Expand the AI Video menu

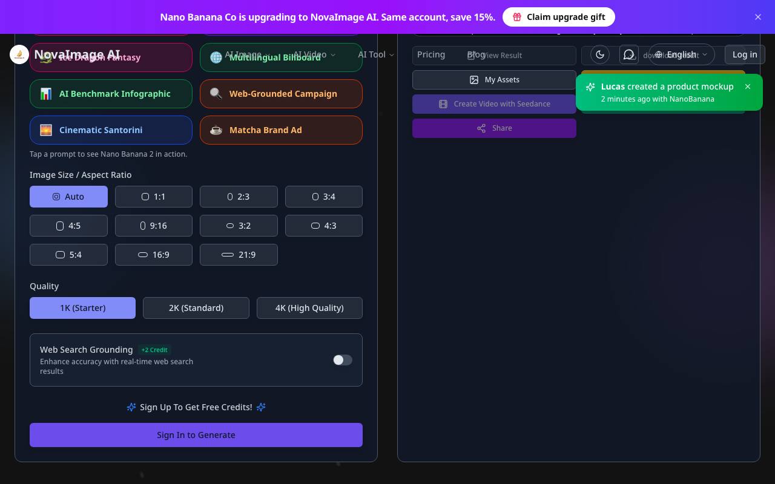coord(314,54)
